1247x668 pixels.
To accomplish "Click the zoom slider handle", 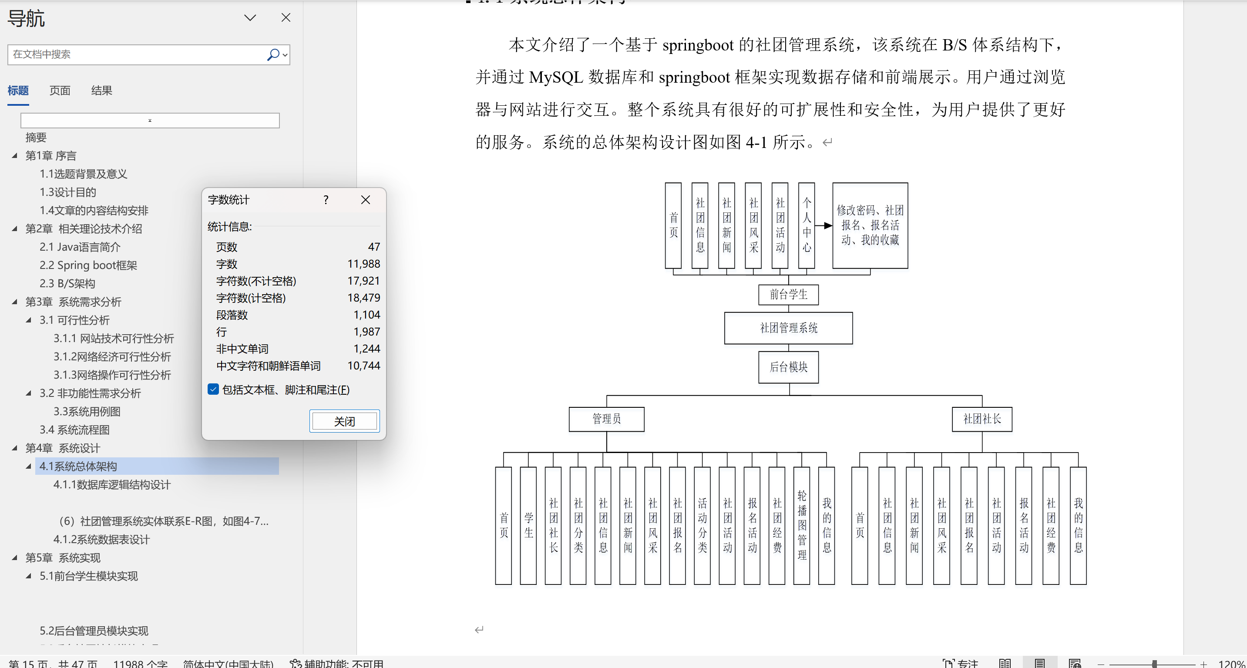I will (1155, 664).
